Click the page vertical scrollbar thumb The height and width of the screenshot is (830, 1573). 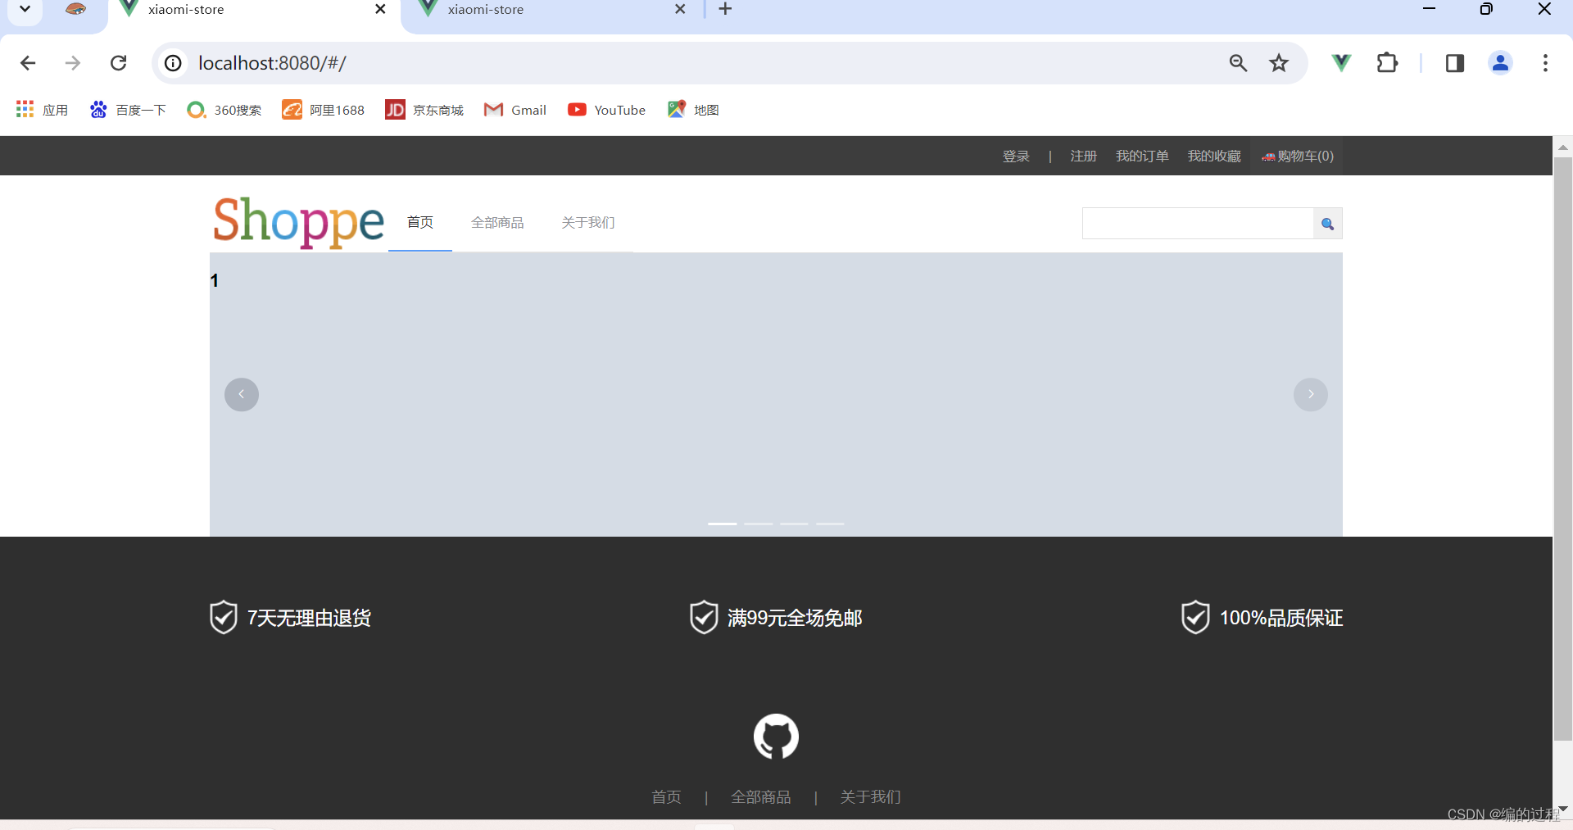point(1563,448)
